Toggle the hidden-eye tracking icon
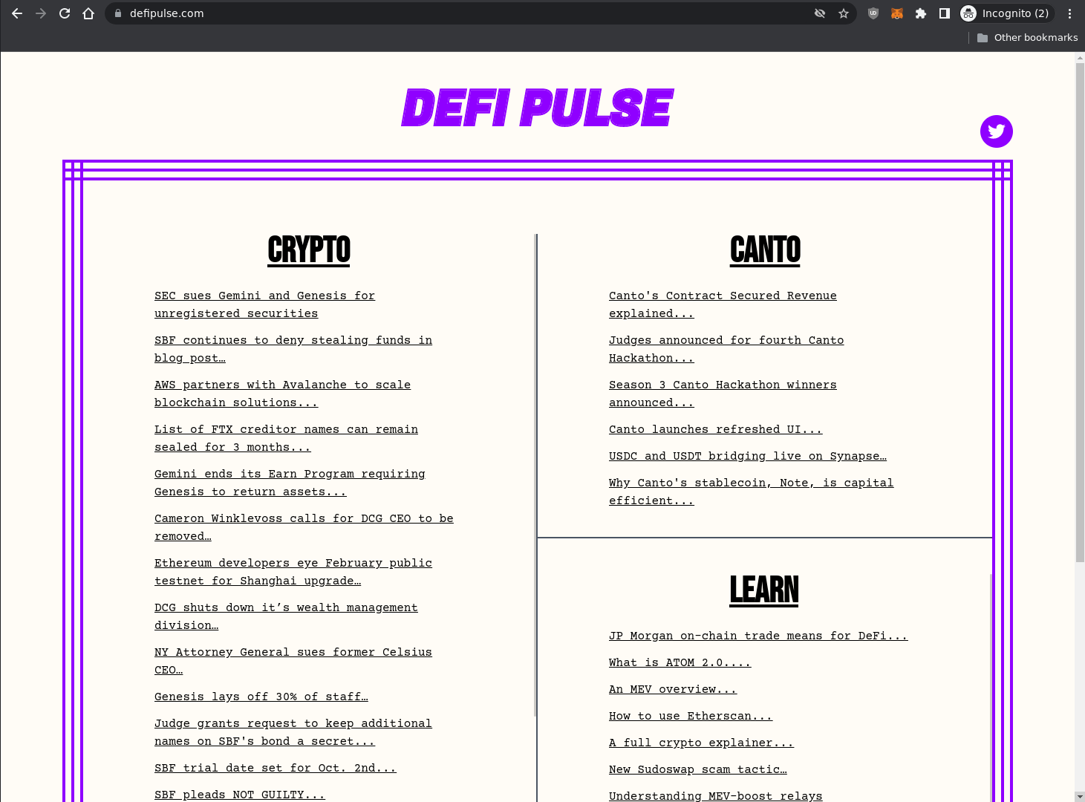Viewport: 1085px width, 802px height. coord(819,13)
